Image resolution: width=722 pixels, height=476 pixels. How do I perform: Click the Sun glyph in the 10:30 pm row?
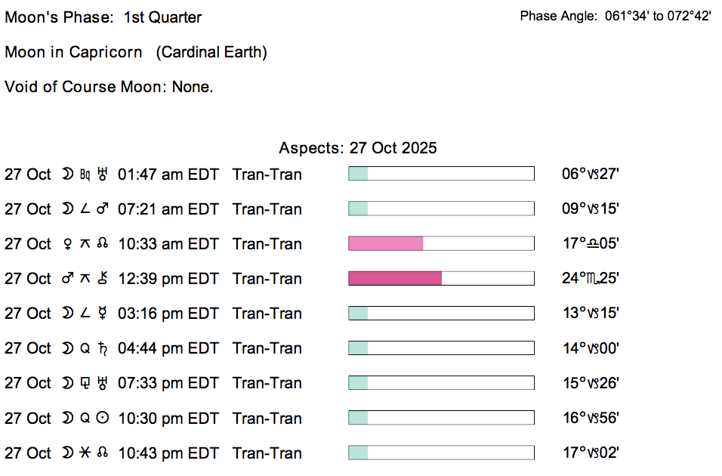[x=103, y=419]
